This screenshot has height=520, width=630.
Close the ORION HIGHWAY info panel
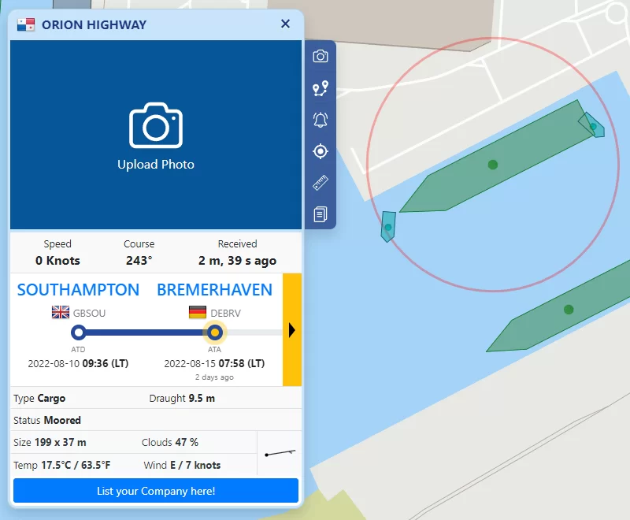click(285, 24)
